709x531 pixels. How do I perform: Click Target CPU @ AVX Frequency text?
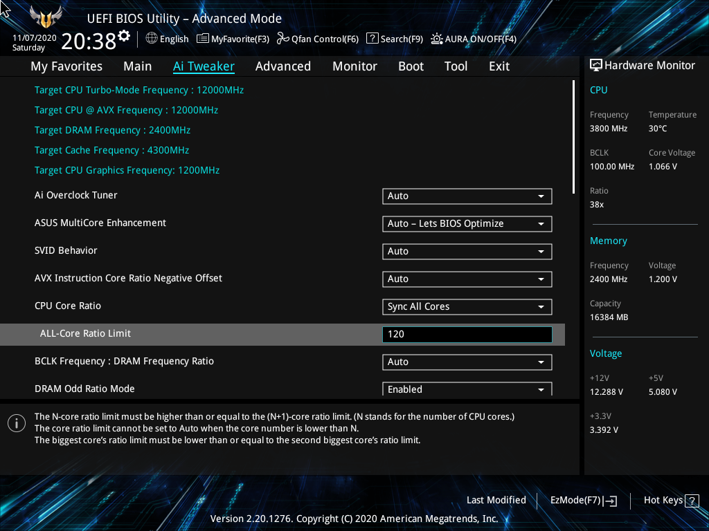[x=127, y=110]
